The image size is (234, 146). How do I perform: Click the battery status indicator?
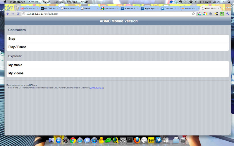205,2
